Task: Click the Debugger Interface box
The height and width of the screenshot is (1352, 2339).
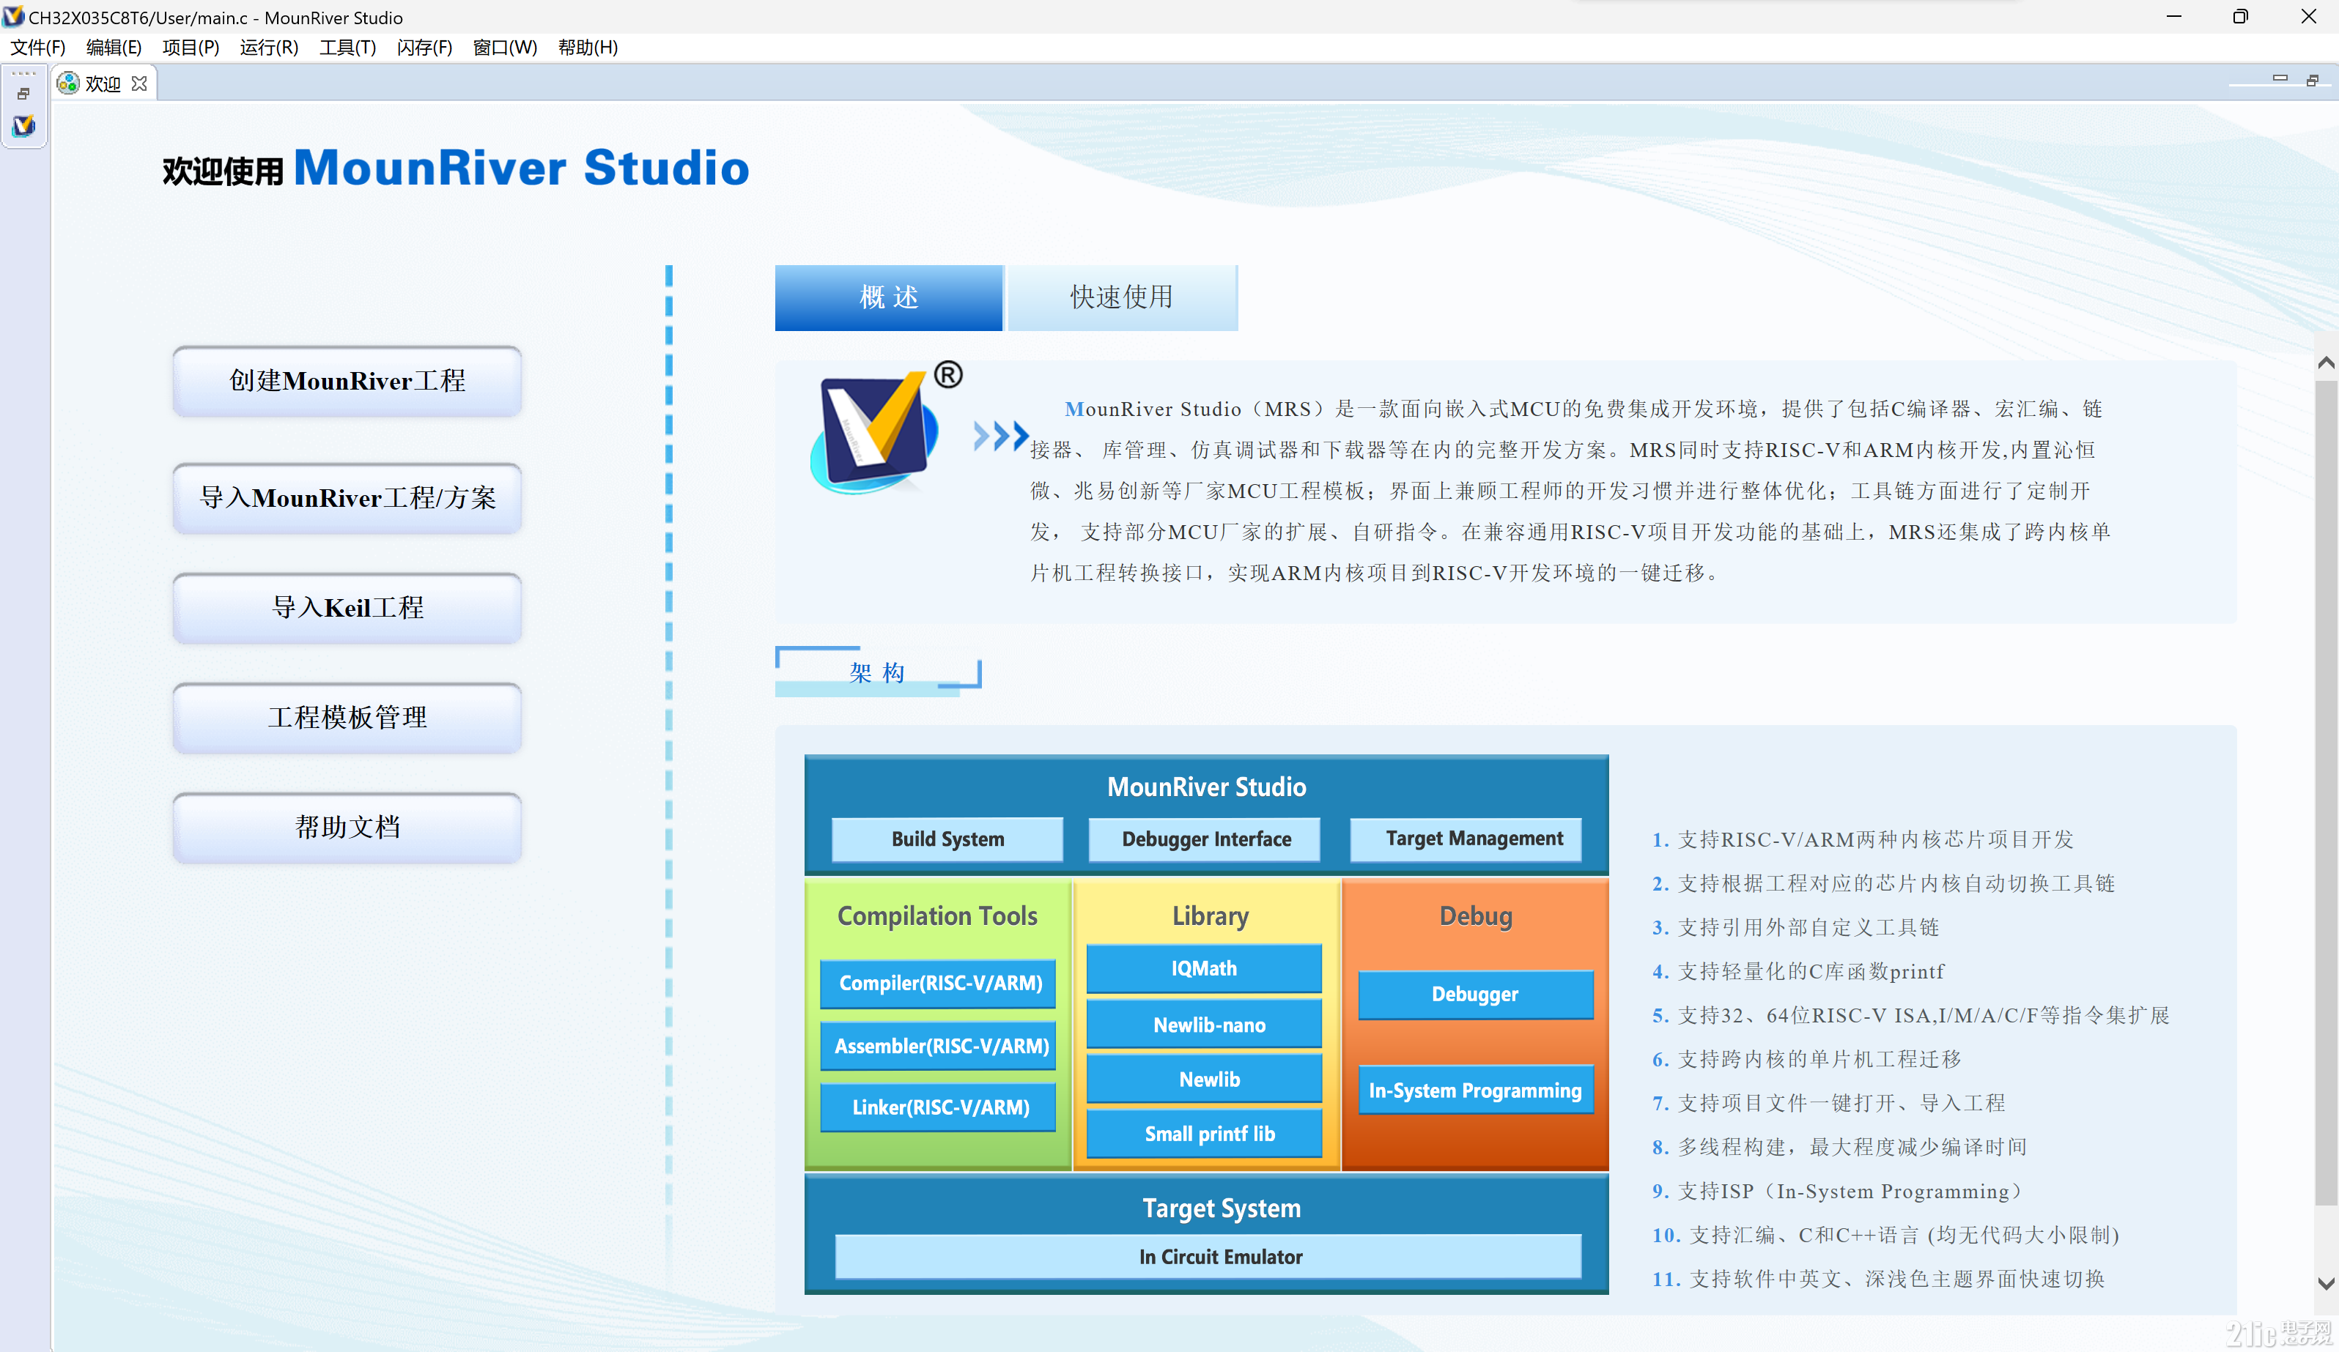Action: [x=1205, y=839]
